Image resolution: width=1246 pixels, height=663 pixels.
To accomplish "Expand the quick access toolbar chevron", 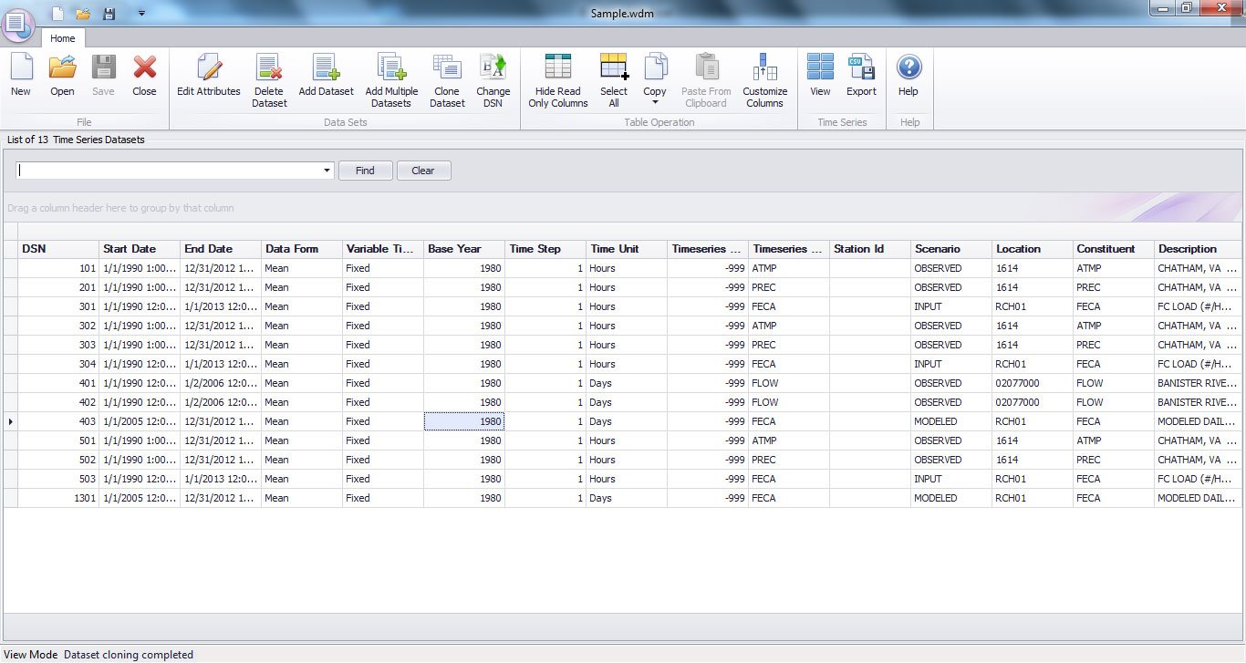I will coord(140,13).
